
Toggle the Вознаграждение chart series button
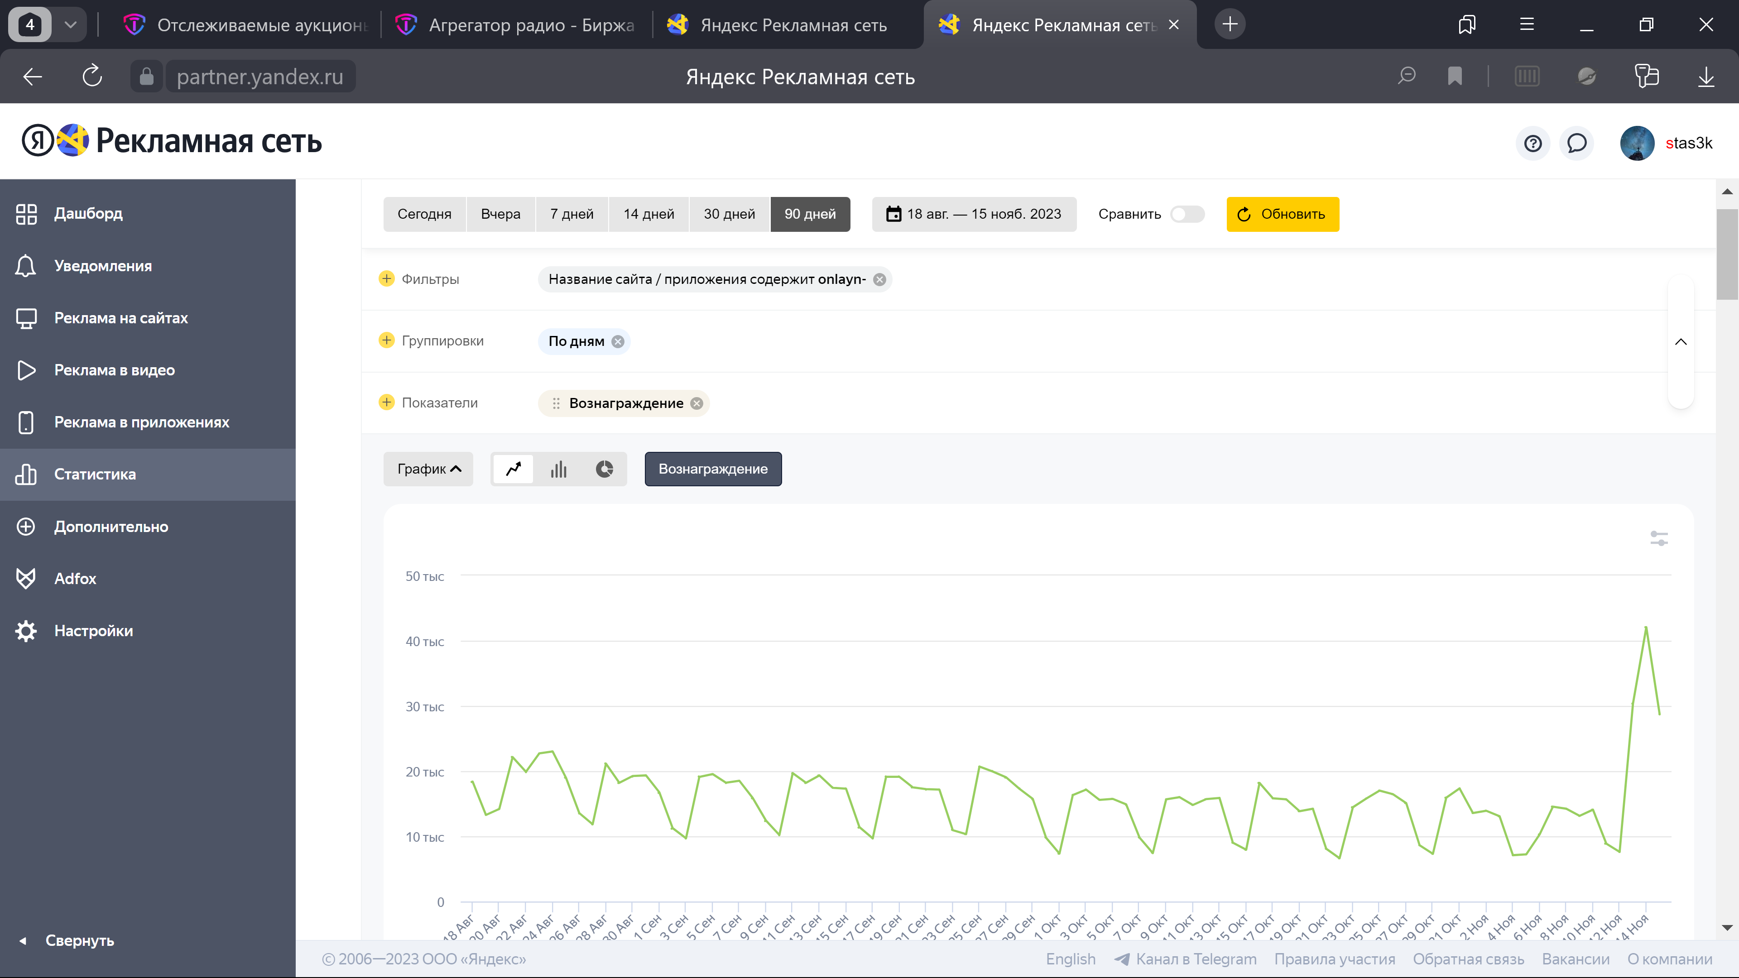pos(713,469)
